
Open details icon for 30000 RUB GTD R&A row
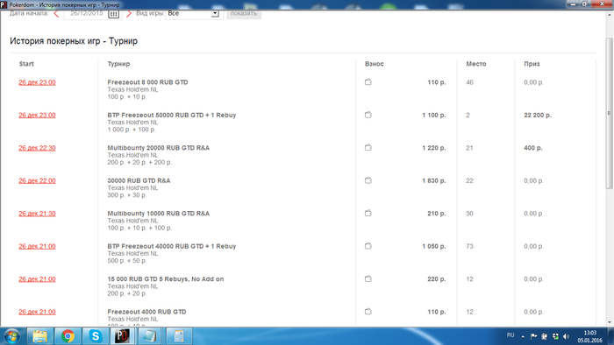(x=368, y=180)
